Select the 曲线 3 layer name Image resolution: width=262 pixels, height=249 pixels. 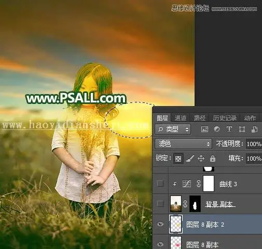(x=228, y=184)
